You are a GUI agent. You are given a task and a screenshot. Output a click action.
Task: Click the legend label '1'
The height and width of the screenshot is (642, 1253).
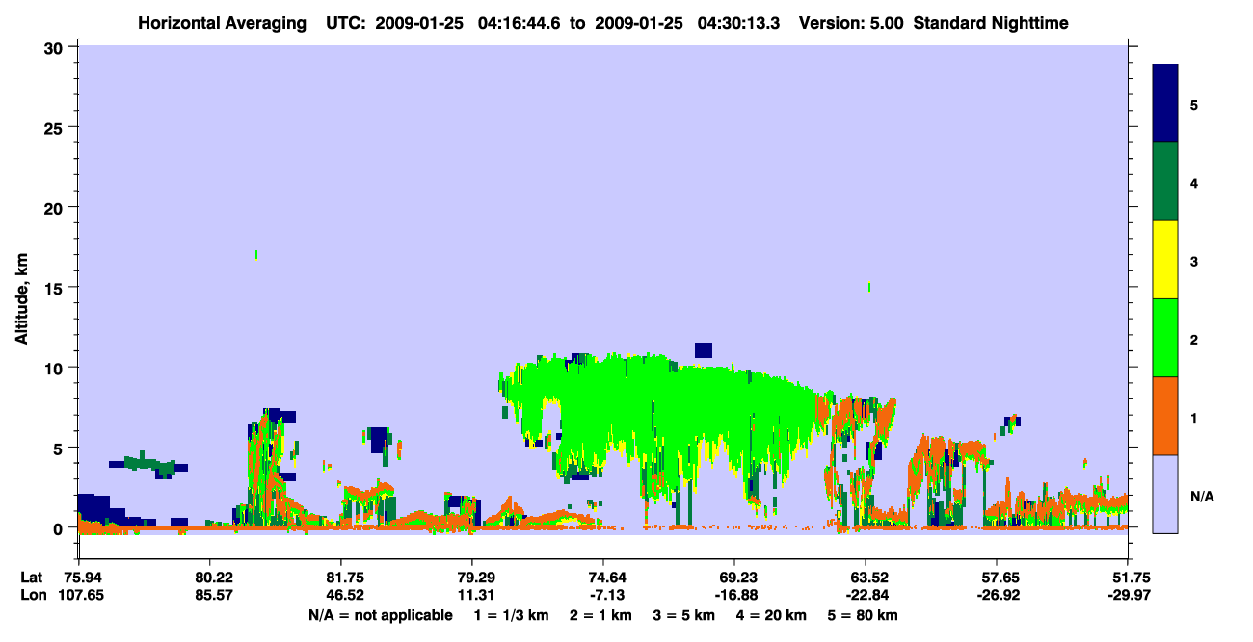1194,419
